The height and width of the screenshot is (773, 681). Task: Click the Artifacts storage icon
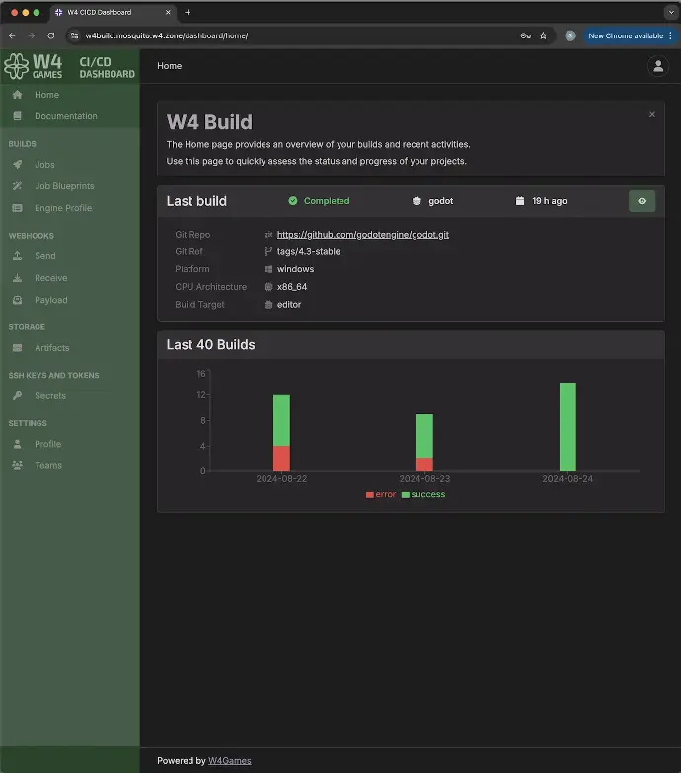click(x=18, y=347)
